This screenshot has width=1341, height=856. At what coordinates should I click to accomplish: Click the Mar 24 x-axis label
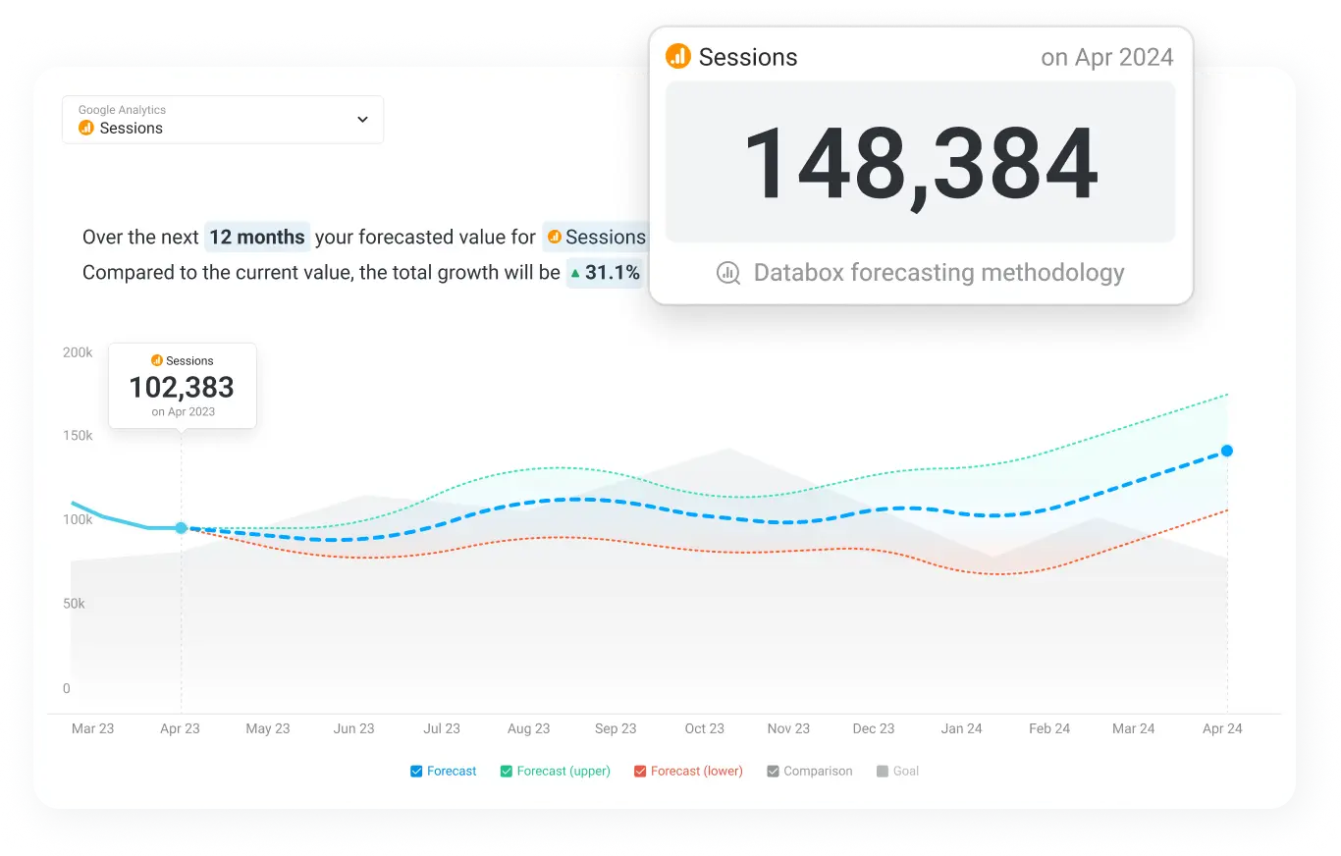(1134, 728)
